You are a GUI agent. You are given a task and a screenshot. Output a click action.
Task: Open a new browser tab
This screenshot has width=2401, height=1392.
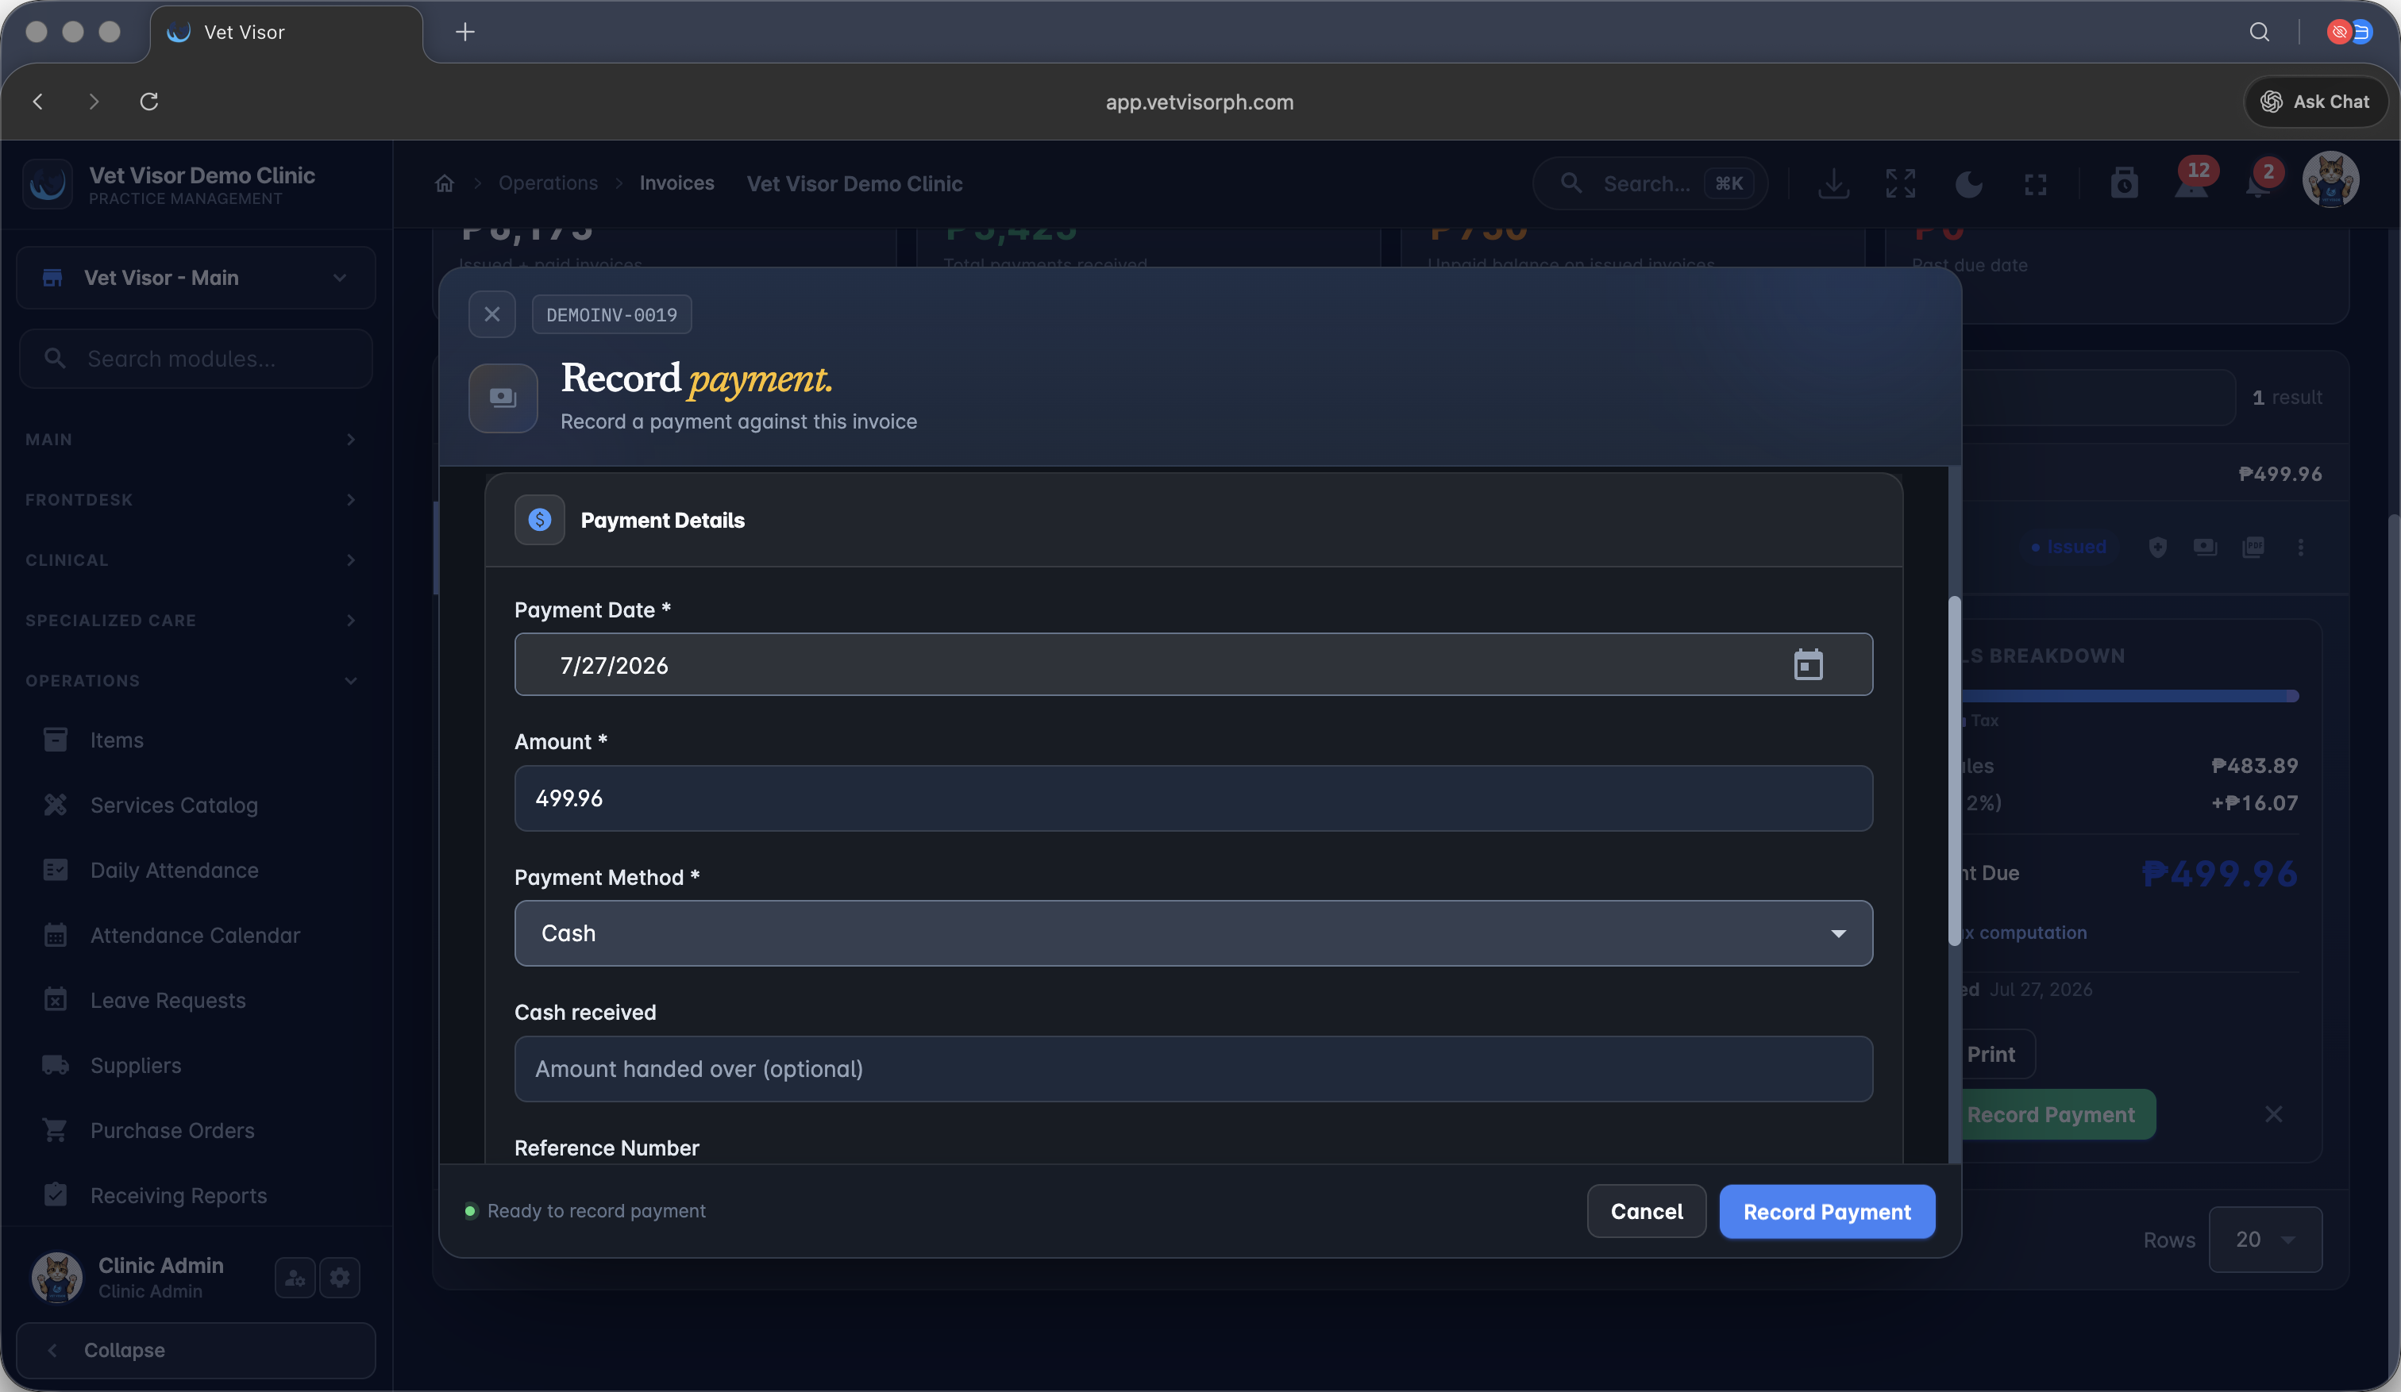[x=465, y=33]
